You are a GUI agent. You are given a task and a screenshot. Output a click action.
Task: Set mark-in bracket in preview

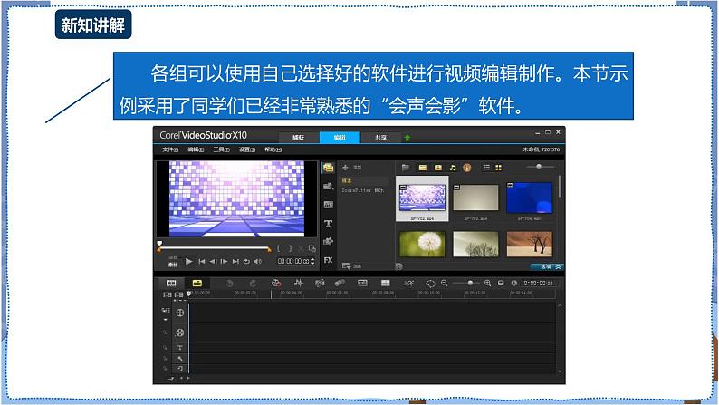[x=278, y=248]
